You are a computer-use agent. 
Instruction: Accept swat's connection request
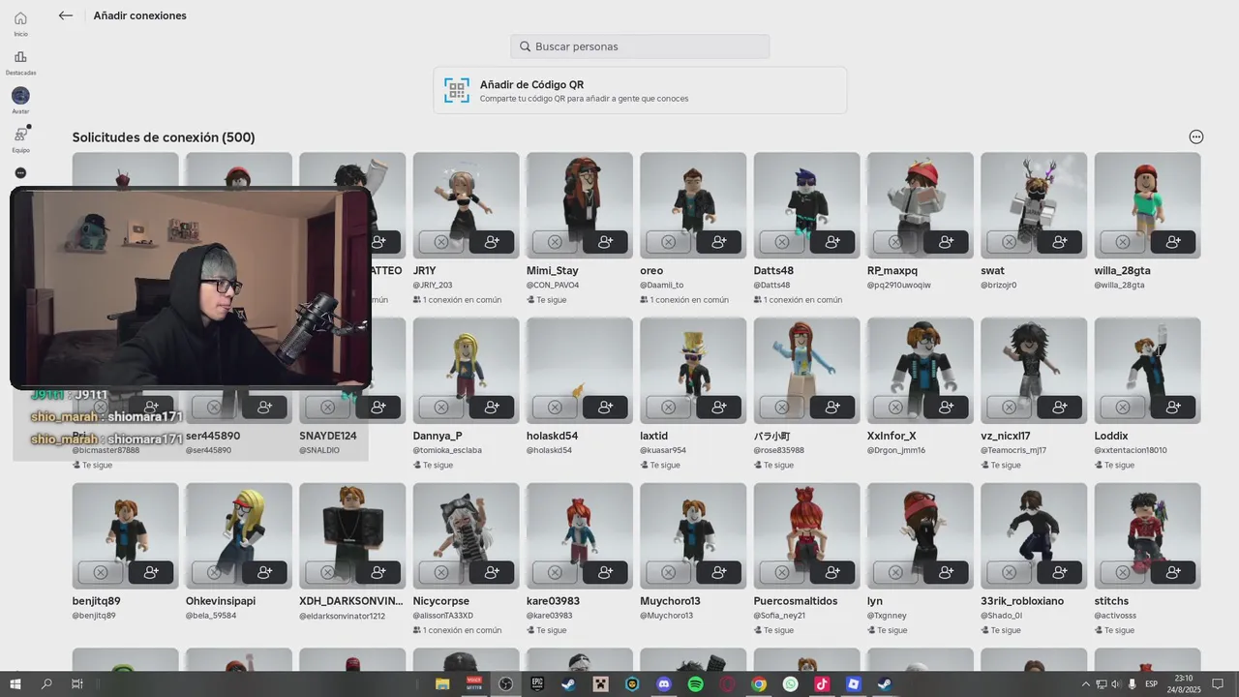[1059, 242]
